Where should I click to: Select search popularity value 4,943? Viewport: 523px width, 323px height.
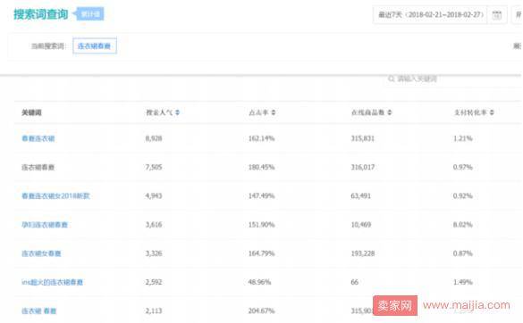154,195
